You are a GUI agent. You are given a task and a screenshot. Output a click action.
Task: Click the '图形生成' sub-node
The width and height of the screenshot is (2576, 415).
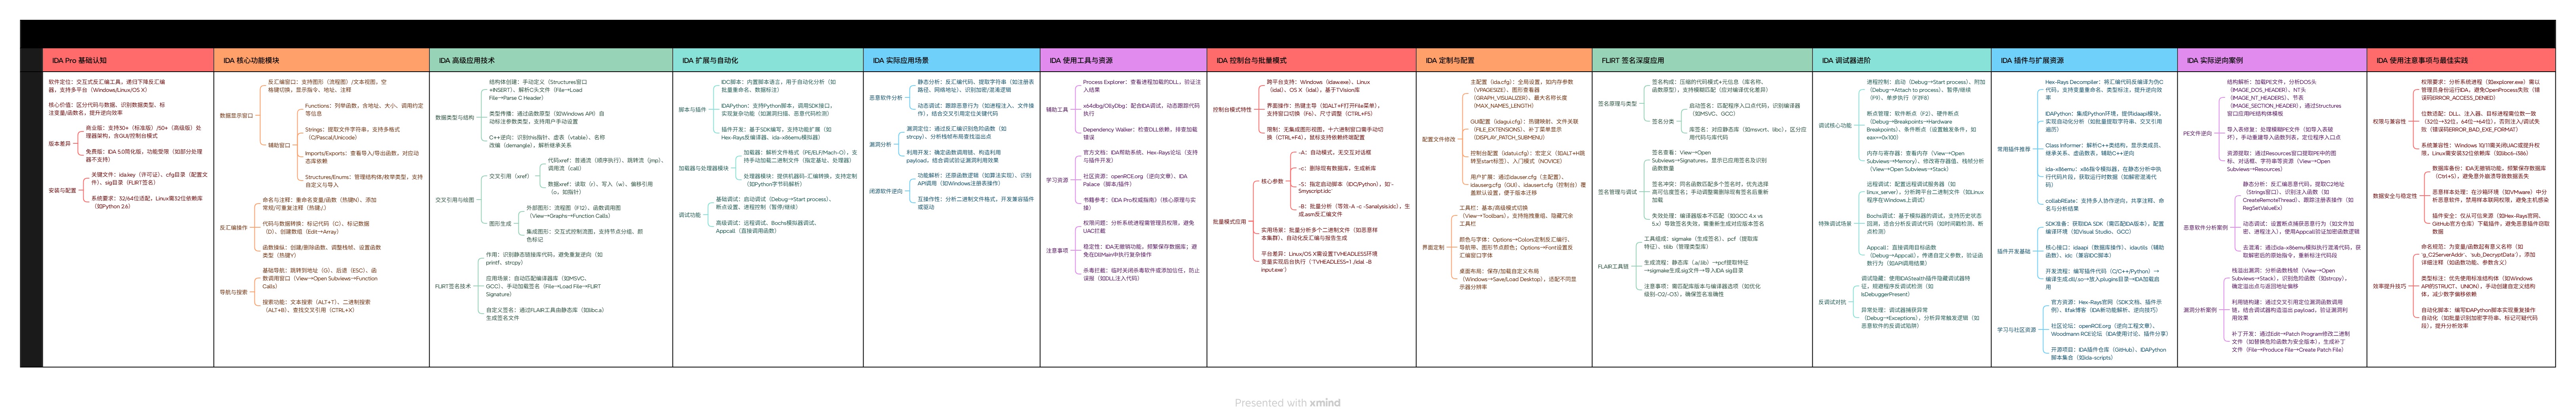coord(500,224)
